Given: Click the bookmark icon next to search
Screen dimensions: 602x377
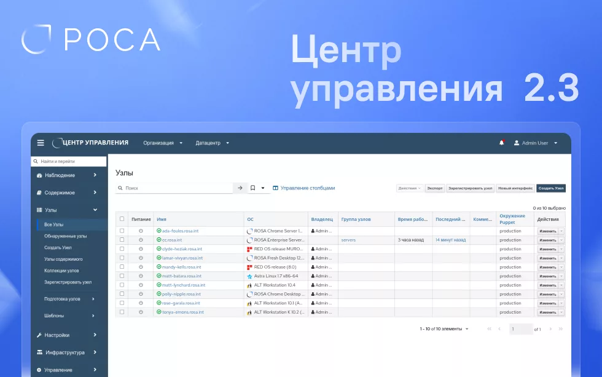Looking at the screenshot, I should [x=252, y=188].
